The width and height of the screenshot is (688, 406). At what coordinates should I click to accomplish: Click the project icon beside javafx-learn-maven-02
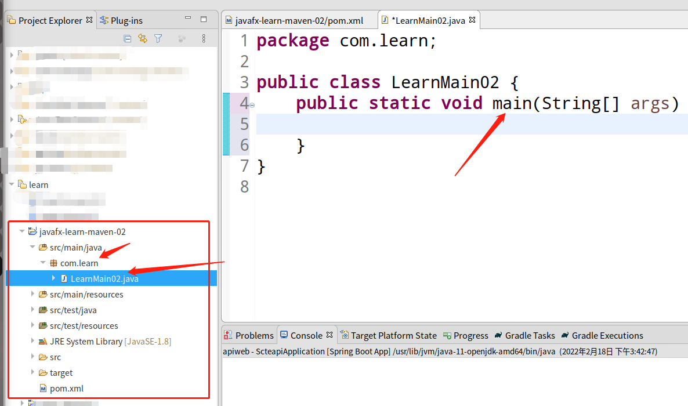click(32, 231)
